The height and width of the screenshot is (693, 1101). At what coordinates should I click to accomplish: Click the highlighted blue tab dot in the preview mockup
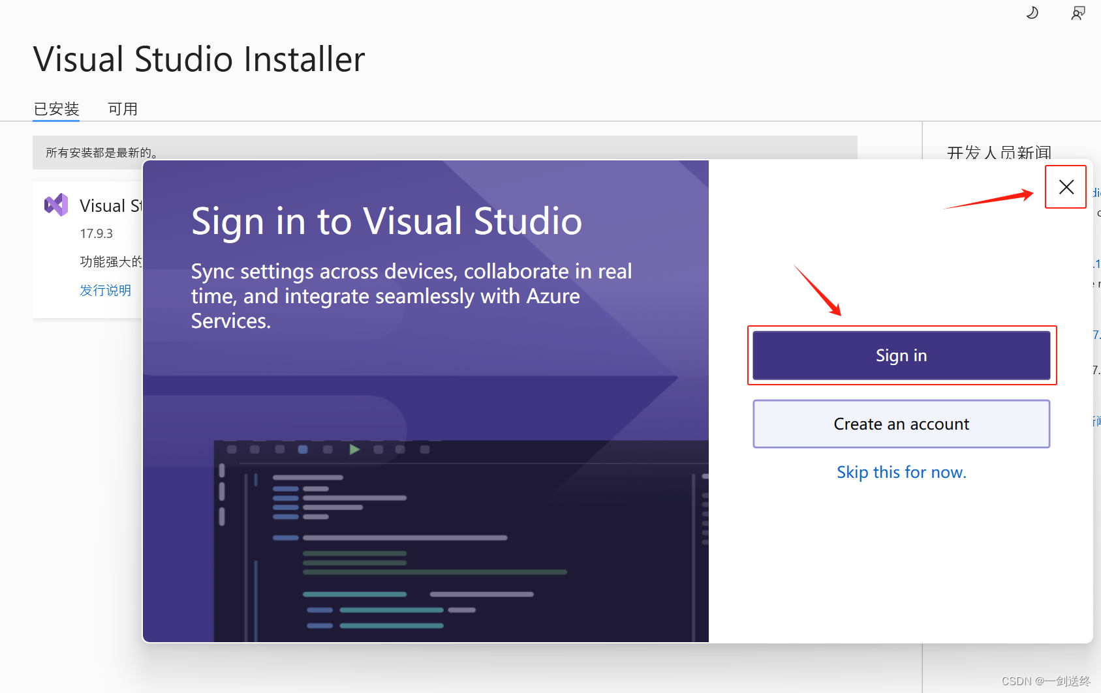point(302,449)
